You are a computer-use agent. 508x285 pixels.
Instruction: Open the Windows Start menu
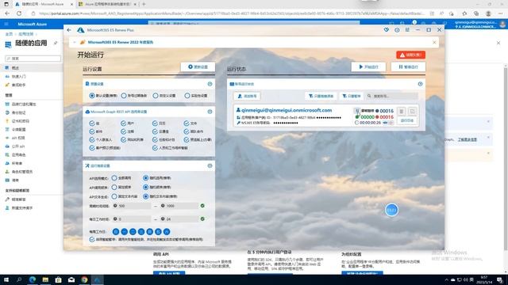pos(6,279)
